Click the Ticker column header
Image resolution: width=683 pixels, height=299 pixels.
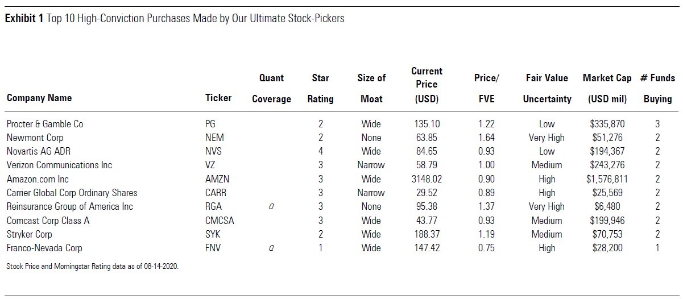click(x=218, y=98)
